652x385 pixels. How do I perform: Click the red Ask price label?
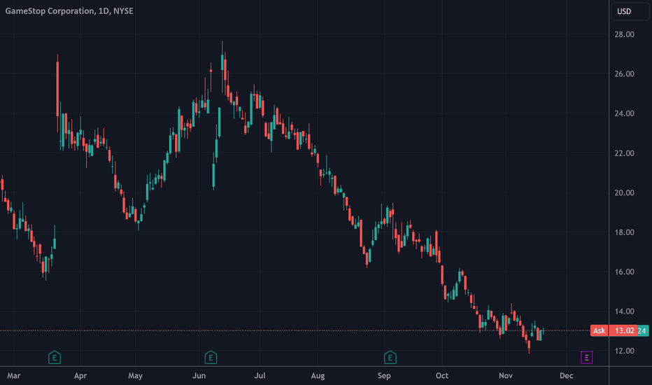tap(600, 331)
